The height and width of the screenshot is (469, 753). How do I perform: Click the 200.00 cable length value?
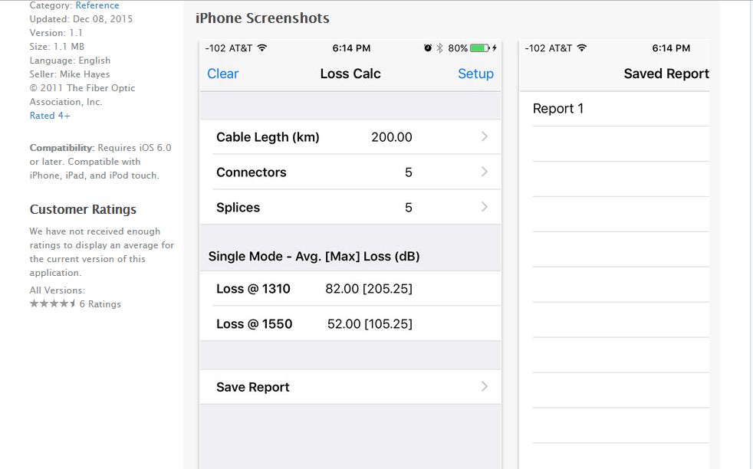point(391,136)
